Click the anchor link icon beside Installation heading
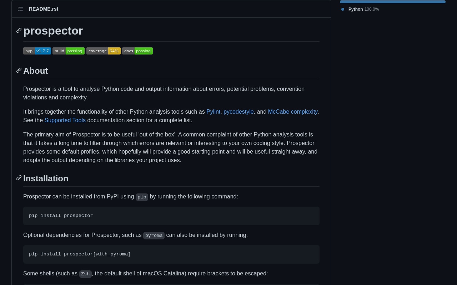 point(19,178)
